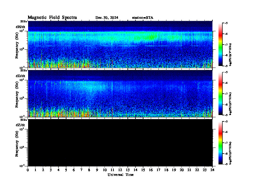
Task: Click the "station=STA" label
Action: [143, 18]
